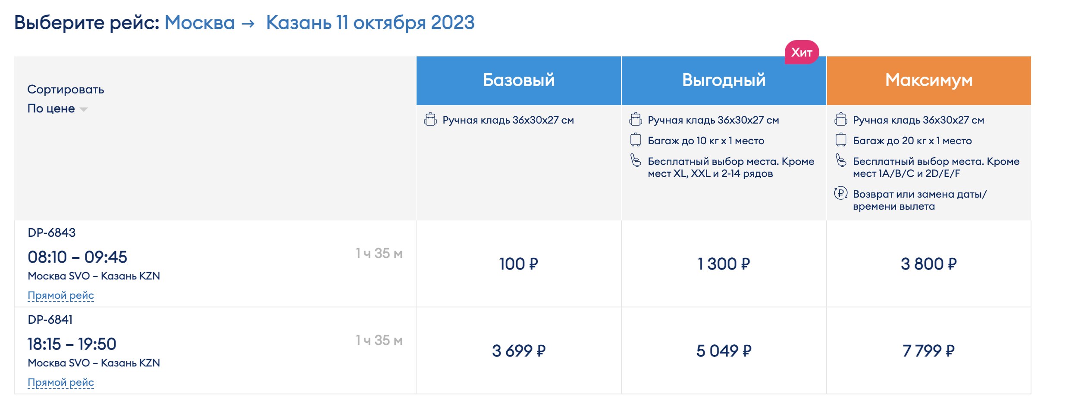Click hand luggage icon under Максимум tariff
Viewport: 1072px width, 403px height.
pos(840,119)
